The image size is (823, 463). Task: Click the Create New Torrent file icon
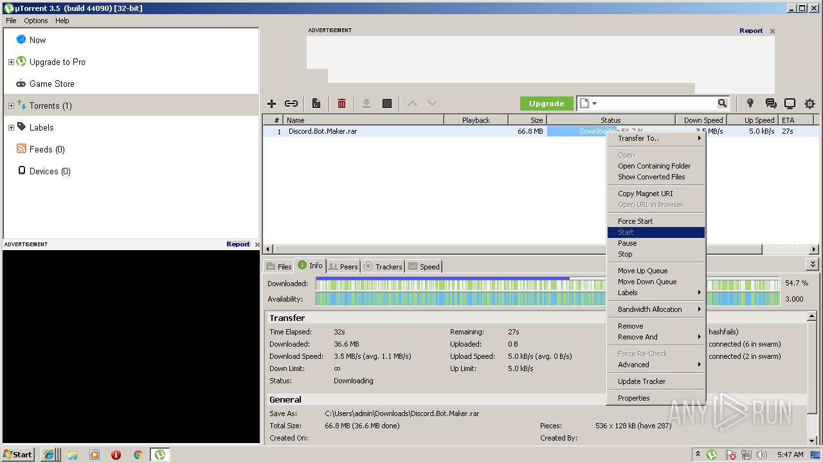[x=316, y=104]
